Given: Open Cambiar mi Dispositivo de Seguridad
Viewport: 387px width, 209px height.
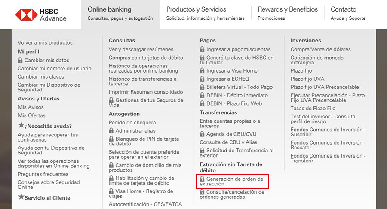Looking at the screenshot, I should [x=49, y=87].
